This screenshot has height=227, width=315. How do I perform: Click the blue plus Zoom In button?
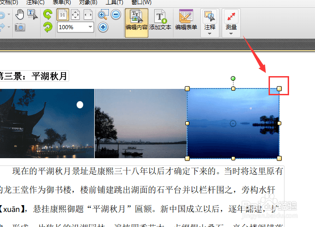pyautogui.click(x=103, y=27)
